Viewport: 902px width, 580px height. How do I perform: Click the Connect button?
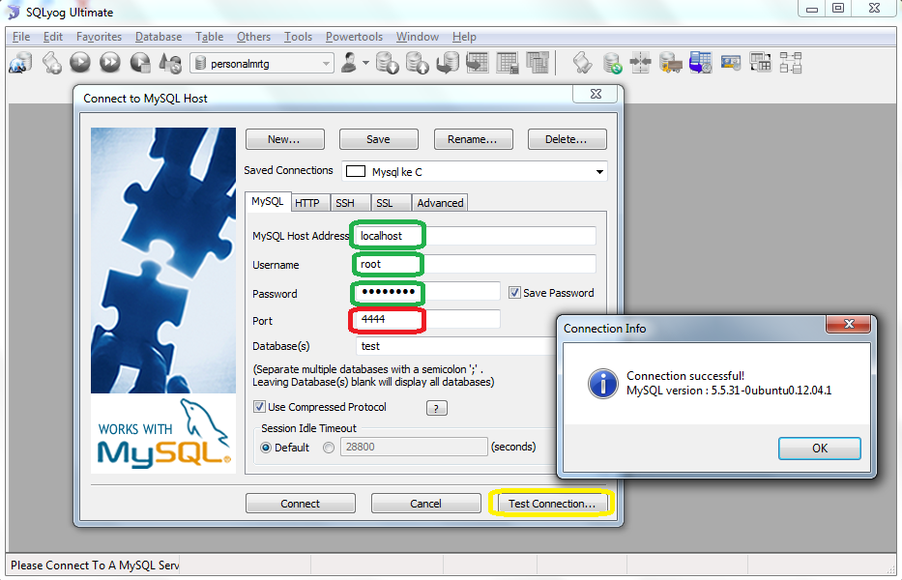coord(301,504)
